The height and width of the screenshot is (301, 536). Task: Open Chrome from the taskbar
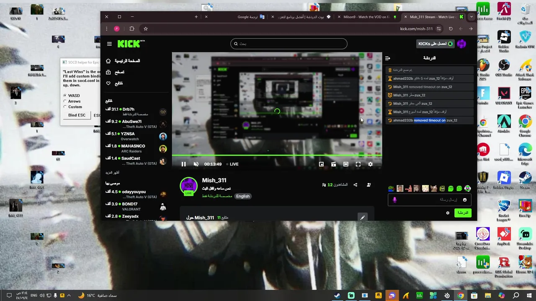pos(461,296)
